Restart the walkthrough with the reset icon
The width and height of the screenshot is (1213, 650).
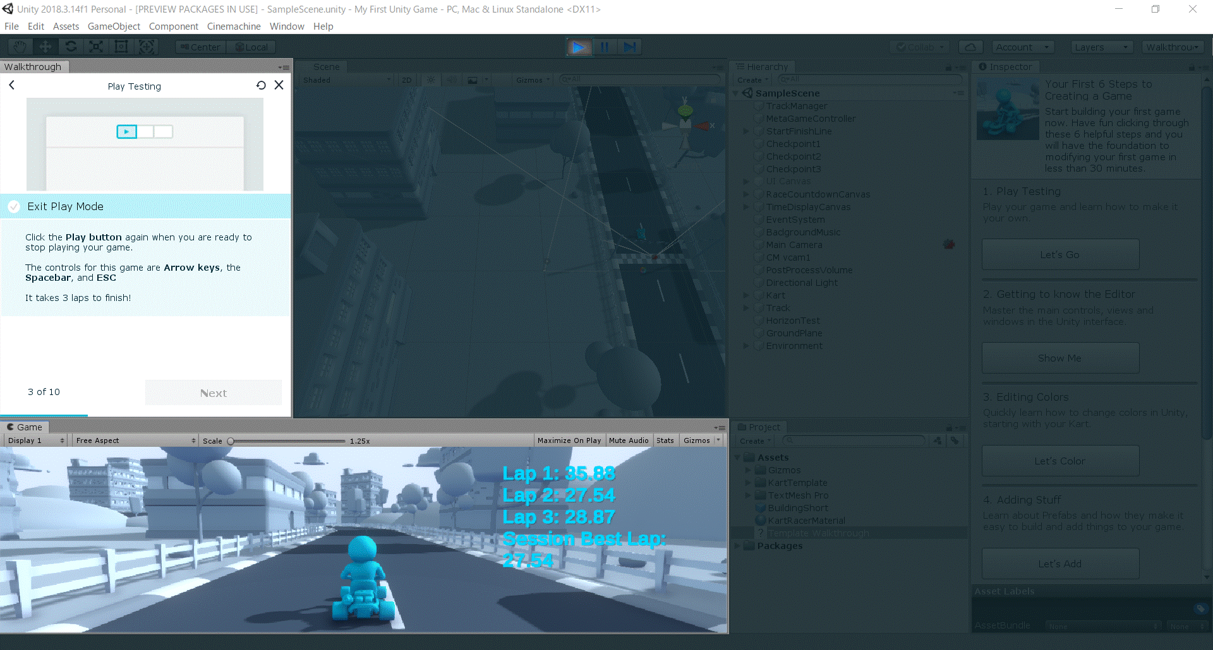coord(261,85)
